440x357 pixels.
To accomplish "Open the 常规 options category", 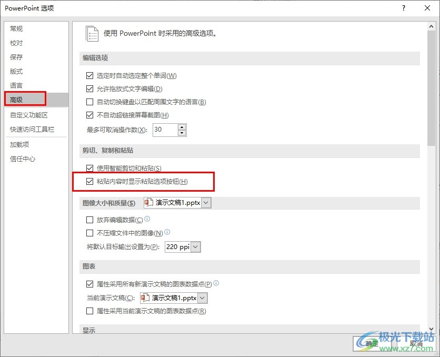I will tap(36, 28).
